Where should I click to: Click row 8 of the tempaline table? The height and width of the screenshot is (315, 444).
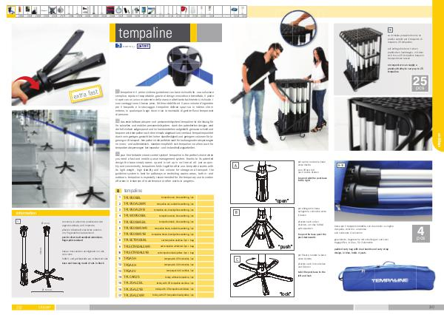[164, 240]
